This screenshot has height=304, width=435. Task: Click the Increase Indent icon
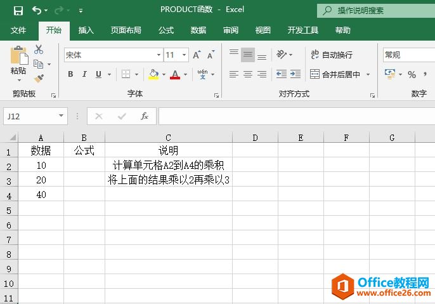(x=295, y=74)
